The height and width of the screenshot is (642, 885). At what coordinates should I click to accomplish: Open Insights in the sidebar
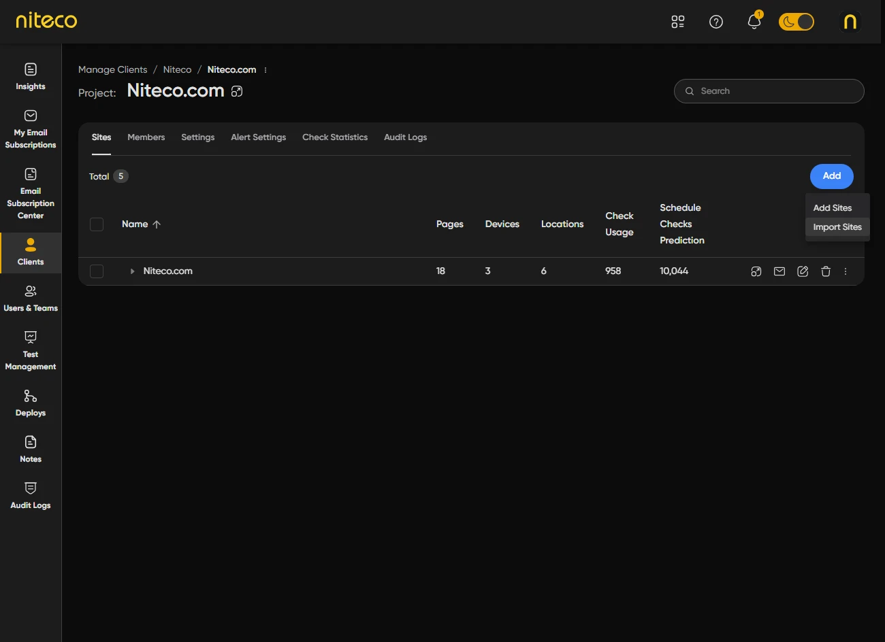(x=31, y=77)
